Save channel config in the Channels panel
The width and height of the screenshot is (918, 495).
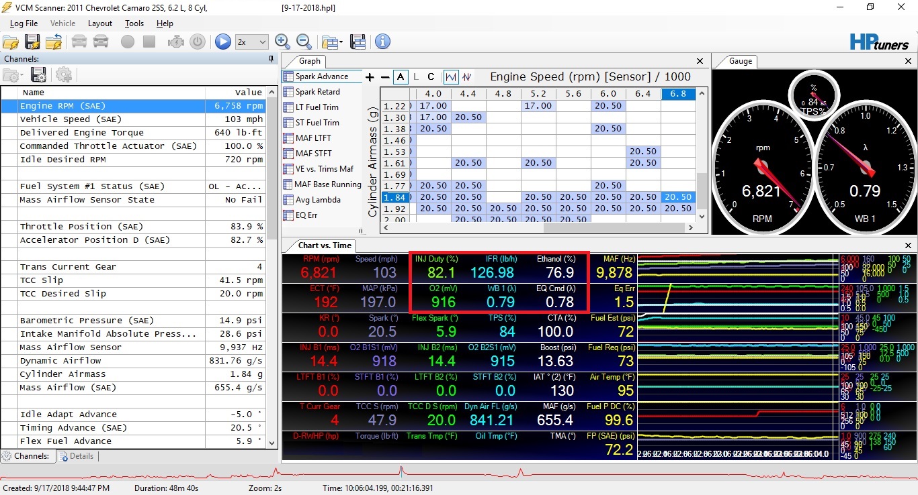39,74
